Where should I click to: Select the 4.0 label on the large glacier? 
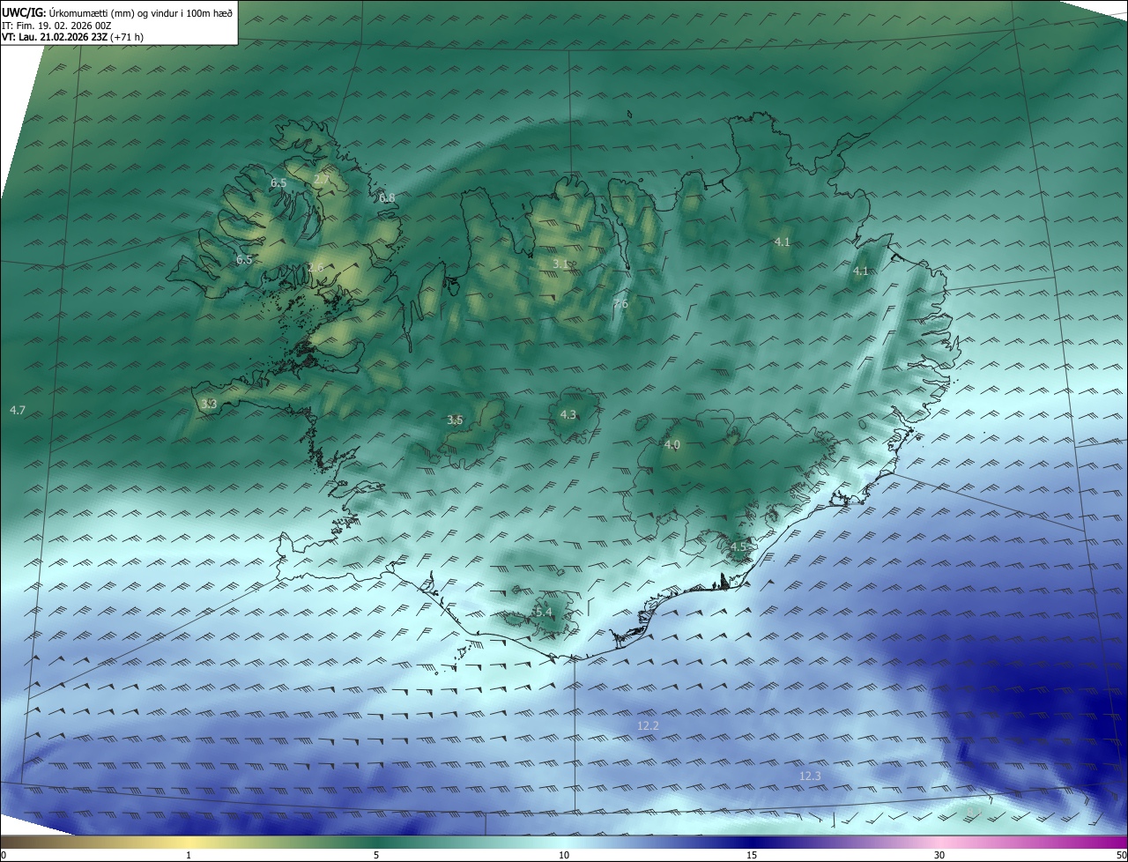coord(672,444)
